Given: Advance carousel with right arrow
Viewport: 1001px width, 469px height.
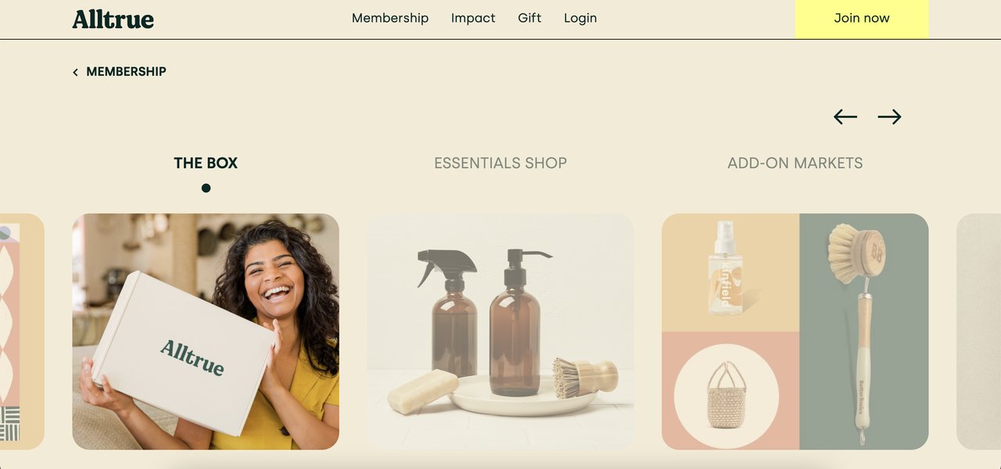Looking at the screenshot, I should [x=889, y=116].
